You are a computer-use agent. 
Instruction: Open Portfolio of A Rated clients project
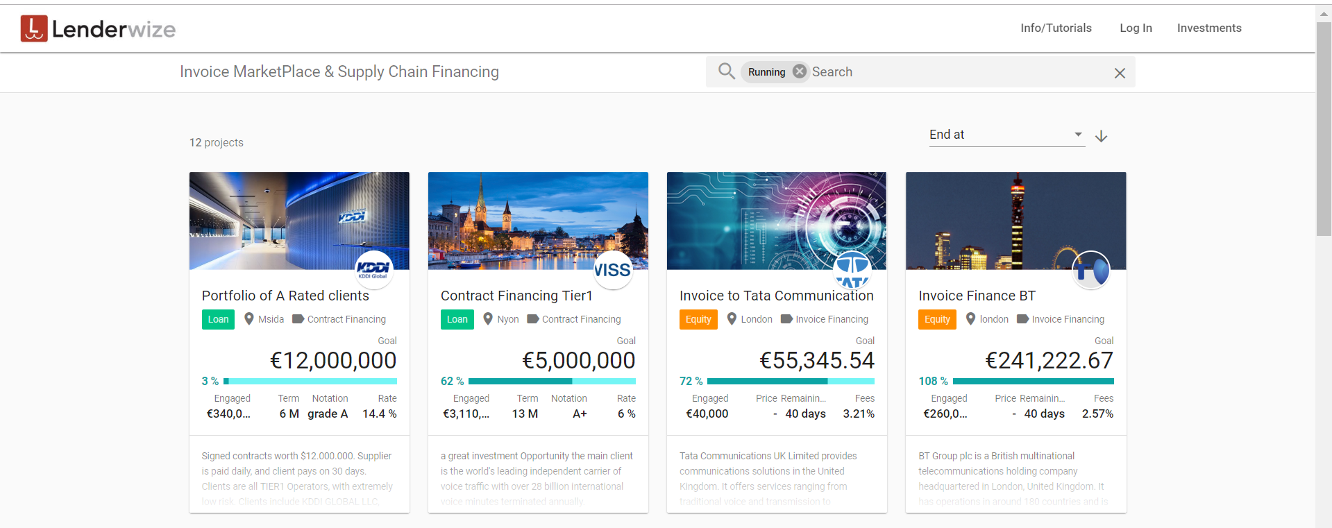(x=285, y=296)
